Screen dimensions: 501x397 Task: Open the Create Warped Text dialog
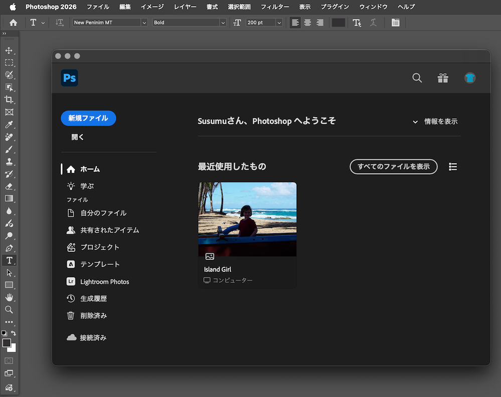point(374,23)
